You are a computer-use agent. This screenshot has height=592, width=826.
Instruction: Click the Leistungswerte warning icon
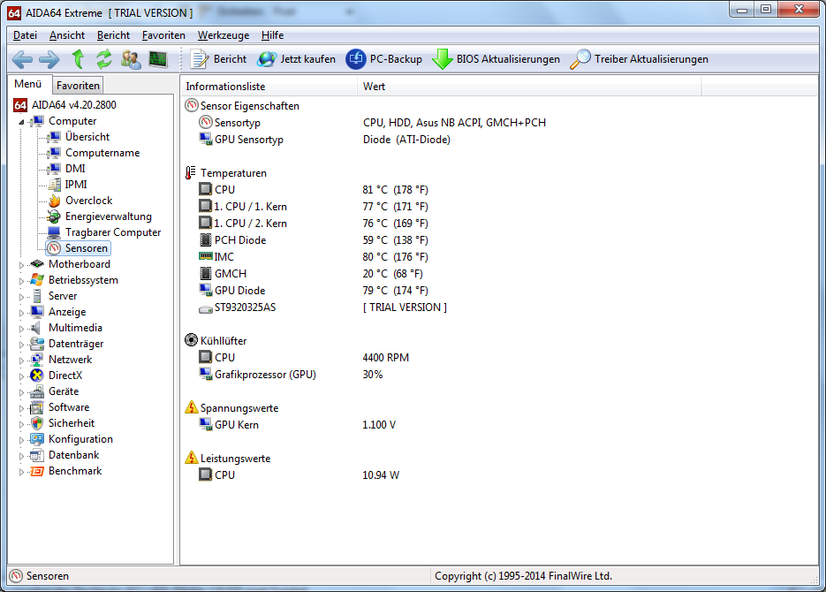[191, 458]
